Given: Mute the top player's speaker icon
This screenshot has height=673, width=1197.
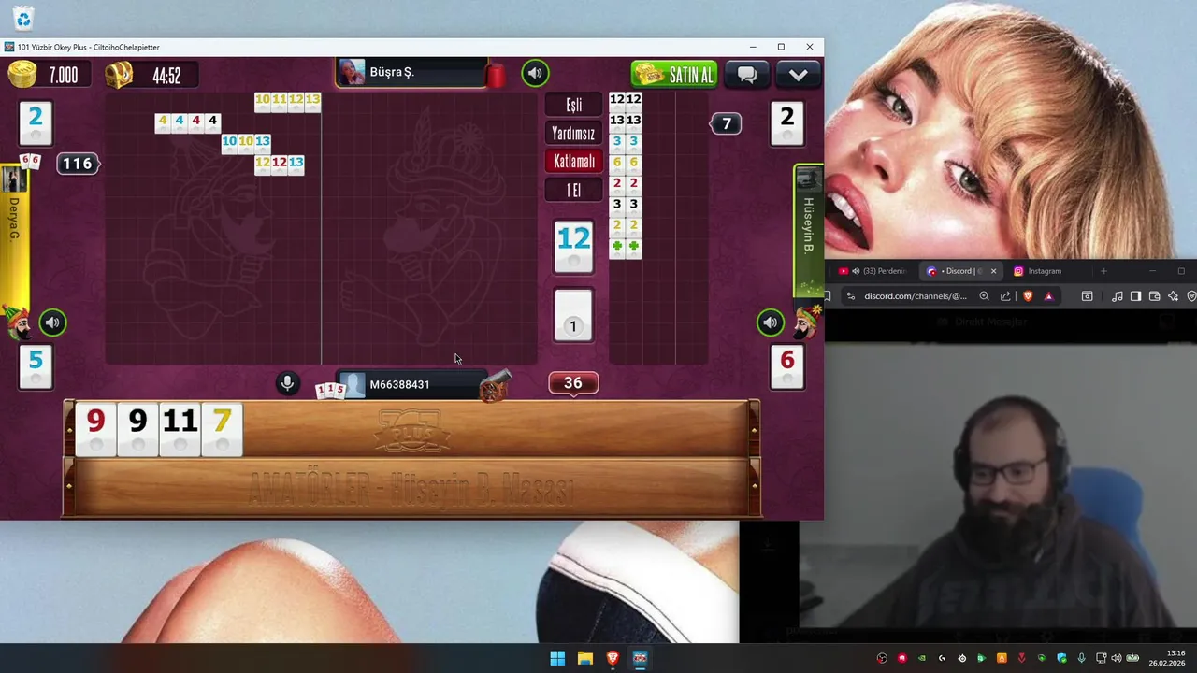Looking at the screenshot, I should [x=535, y=73].
